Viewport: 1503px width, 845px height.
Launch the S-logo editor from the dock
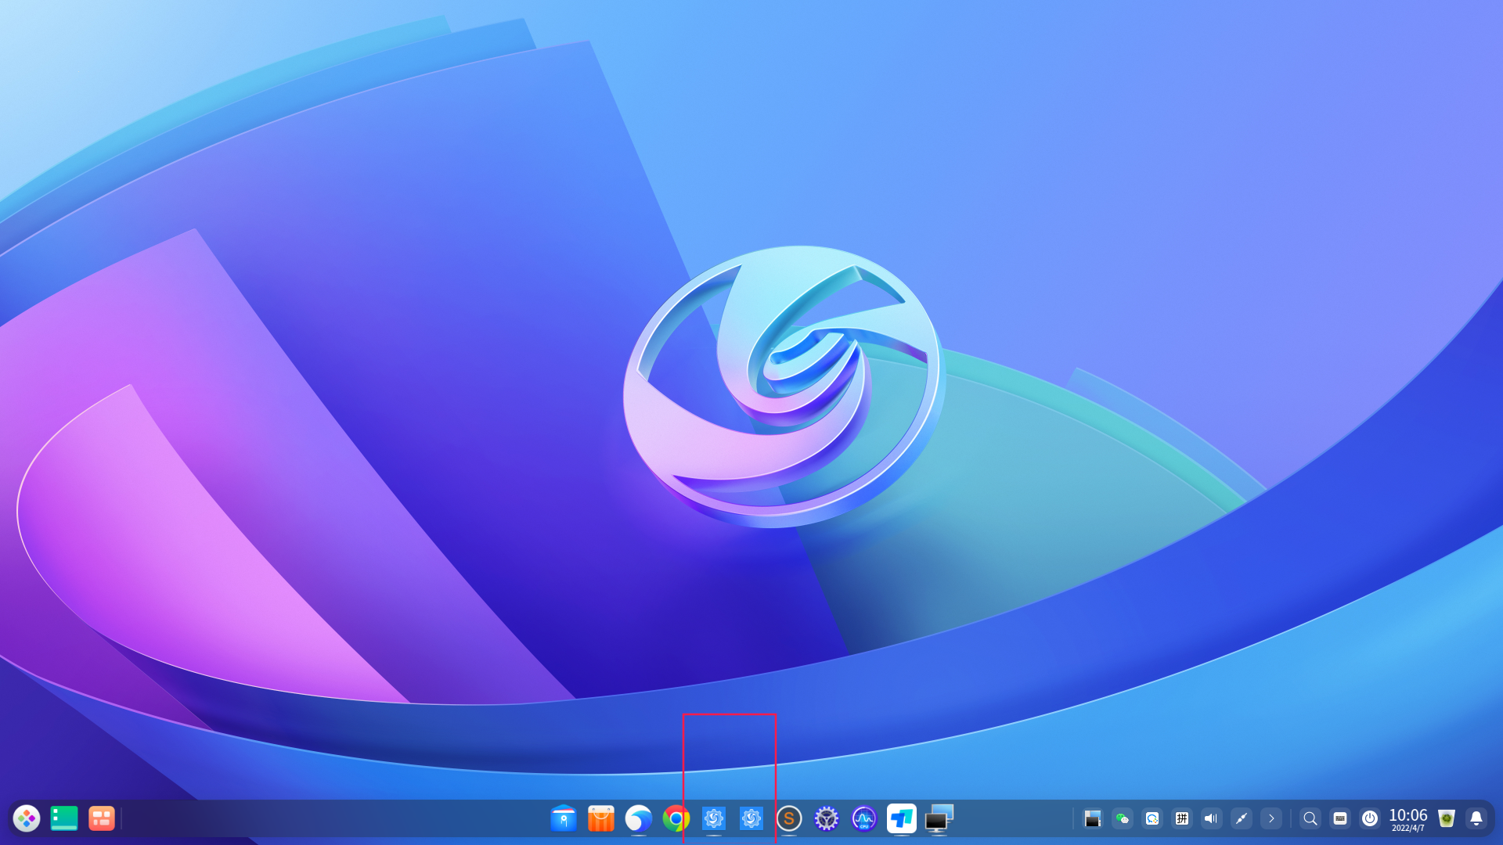click(x=789, y=819)
